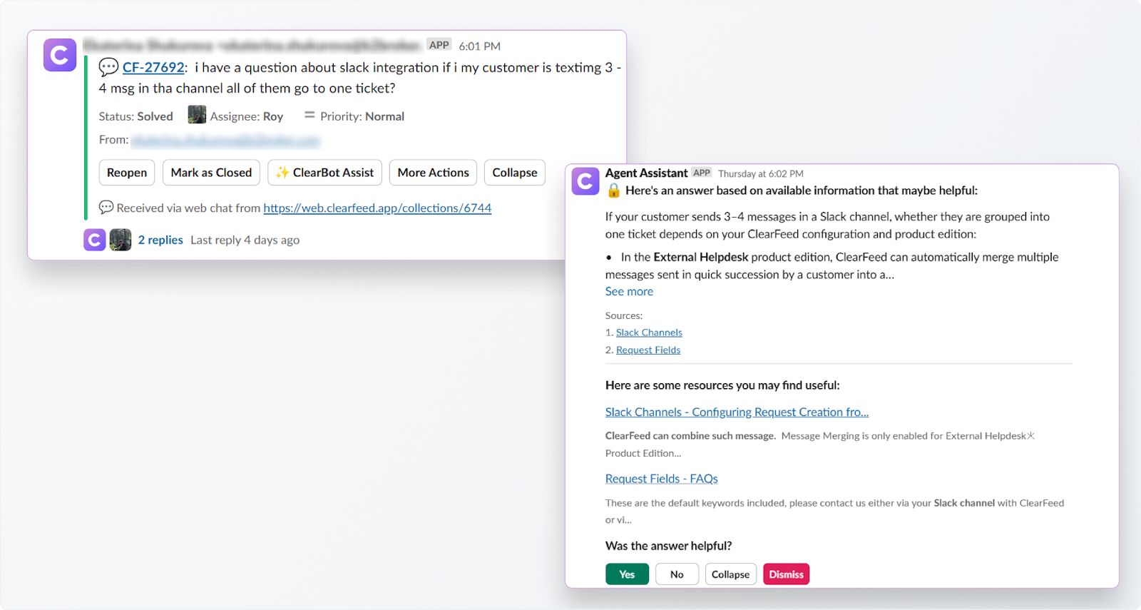Open the CF-27692 ticket link
The width and height of the screenshot is (1141, 610).
pos(153,67)
